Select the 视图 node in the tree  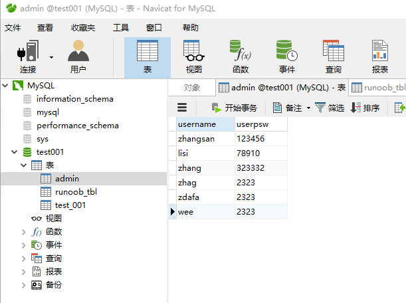(54, 219)
